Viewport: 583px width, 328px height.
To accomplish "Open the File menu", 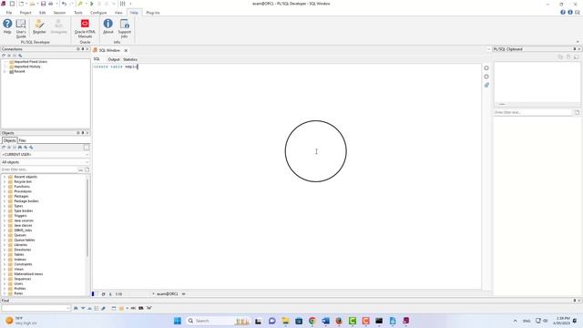I will point(9,13).
